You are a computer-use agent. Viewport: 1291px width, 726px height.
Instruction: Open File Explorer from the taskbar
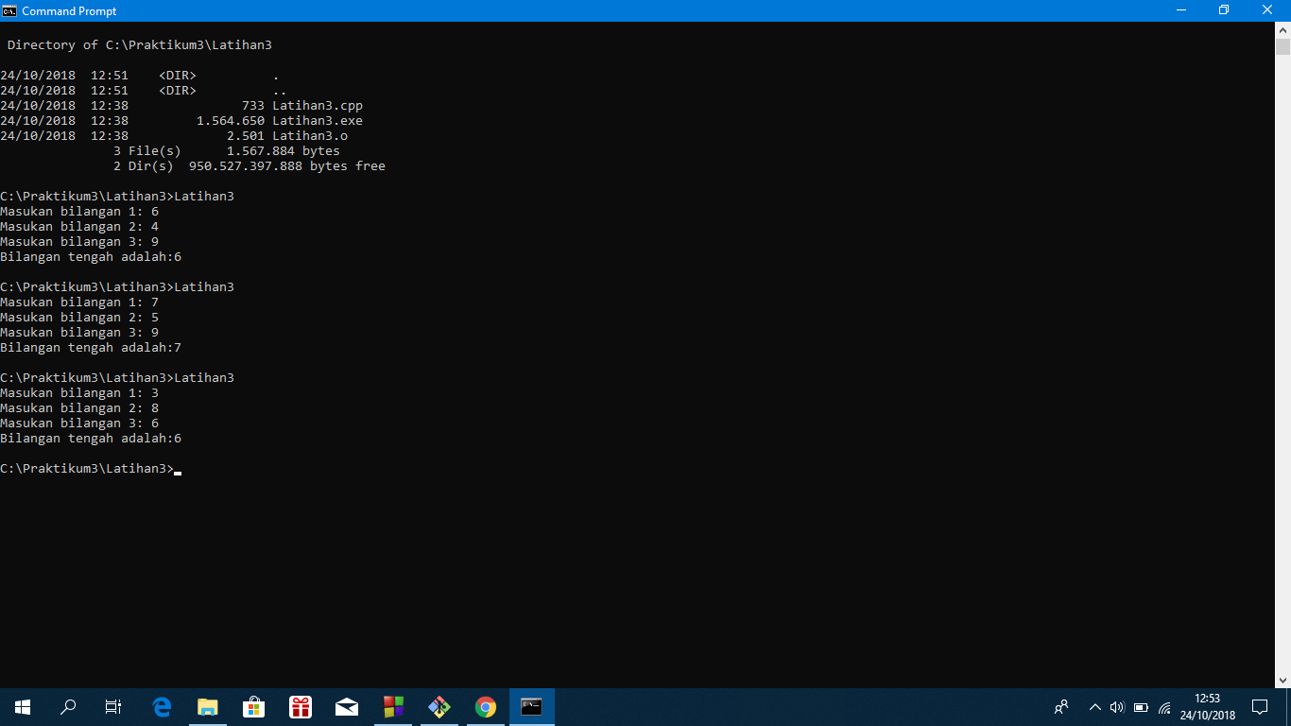pyautogui.click(x=208, y=707)
